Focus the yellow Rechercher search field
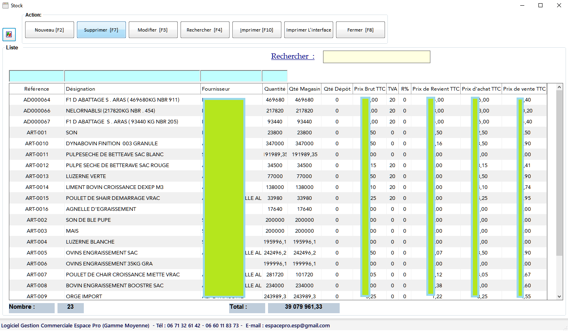Image resolution: width=568 pixels, height=331 pixels. 377,57
